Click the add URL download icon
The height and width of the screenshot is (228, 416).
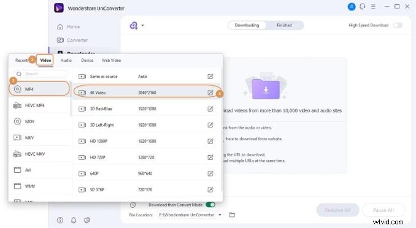click(134, 26)
